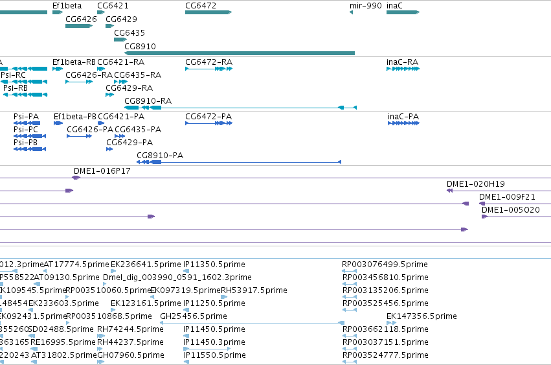
Task: Click the Psi-RC transcript glyph
Action: click(24, 82)
